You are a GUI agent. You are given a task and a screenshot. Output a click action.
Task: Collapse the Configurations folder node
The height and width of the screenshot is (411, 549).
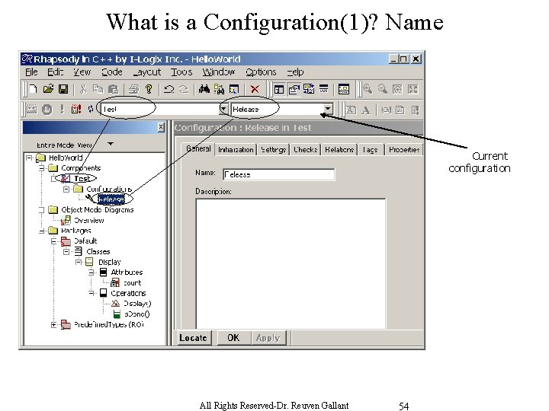(66, 189)
